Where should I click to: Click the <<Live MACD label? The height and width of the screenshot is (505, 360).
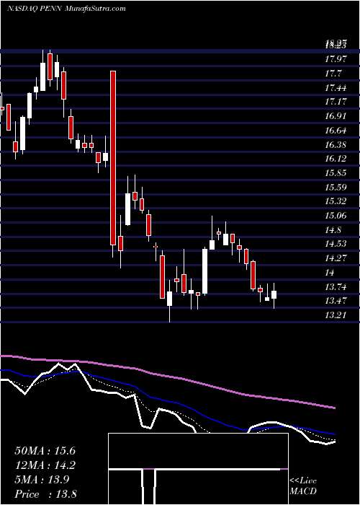coord(303,486)
